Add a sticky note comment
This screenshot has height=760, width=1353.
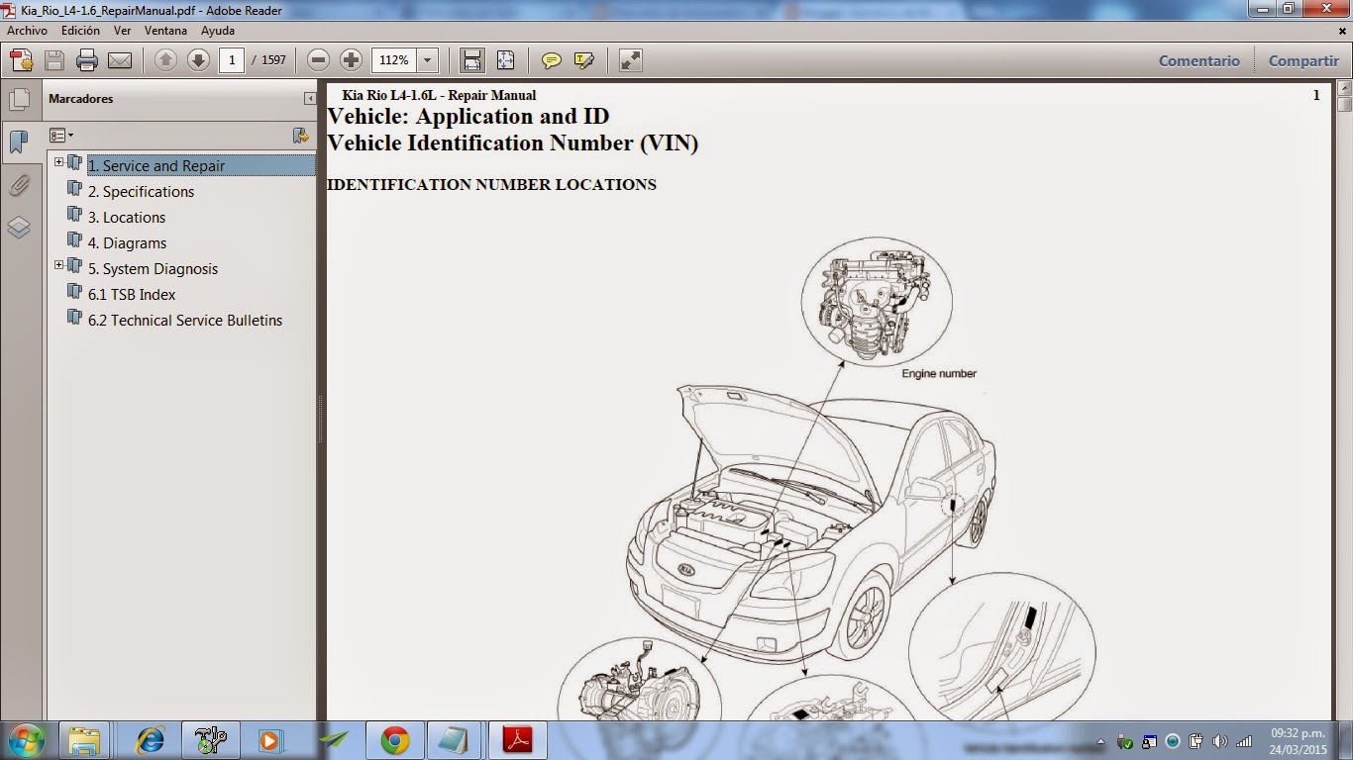[552, 60]
